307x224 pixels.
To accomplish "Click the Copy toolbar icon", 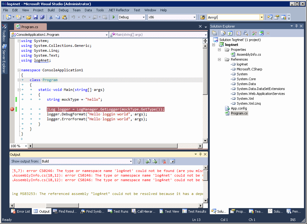I will coord(57,17).
